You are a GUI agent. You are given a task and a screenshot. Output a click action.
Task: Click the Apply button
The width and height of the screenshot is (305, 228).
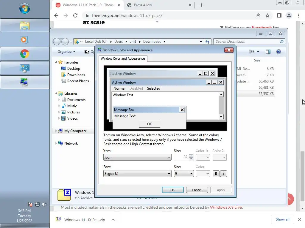[221, 190]
